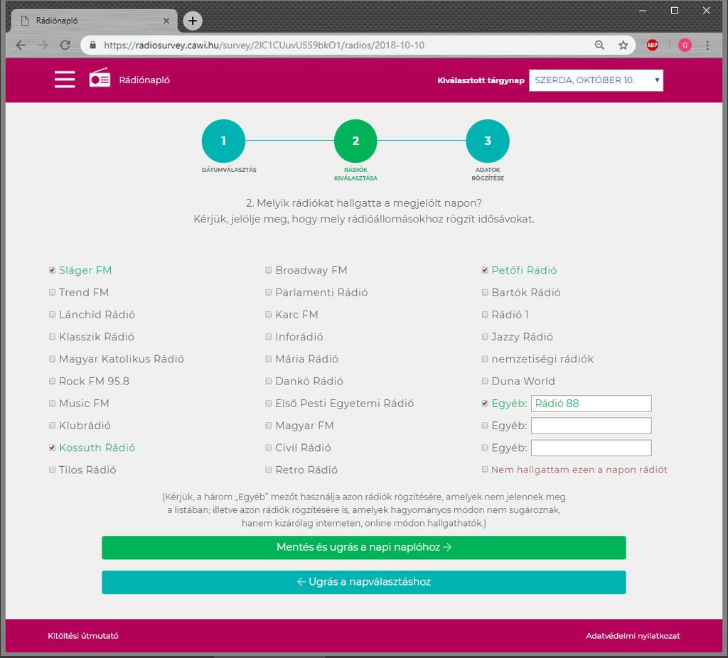This screenshot has height=658, width=728.
Task: Select the Első Pesti Egyetemi Rádió checkbox
Action: click(269, 403)
